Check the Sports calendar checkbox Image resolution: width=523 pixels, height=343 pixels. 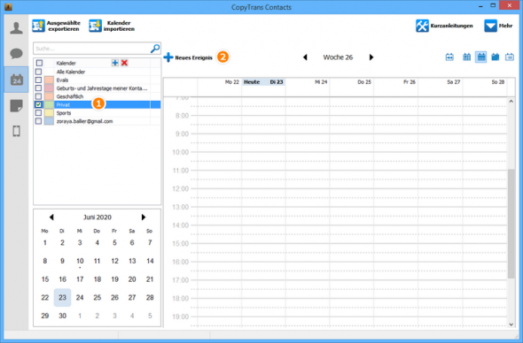pyautogui.click(x=39, y=113)
